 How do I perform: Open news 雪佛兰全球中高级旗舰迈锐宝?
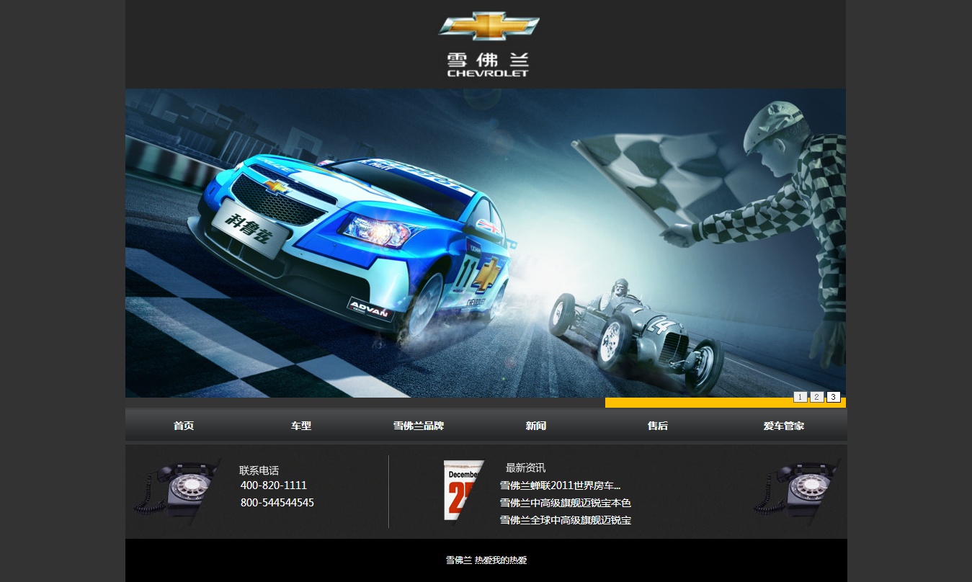click(x=566, y=520)
